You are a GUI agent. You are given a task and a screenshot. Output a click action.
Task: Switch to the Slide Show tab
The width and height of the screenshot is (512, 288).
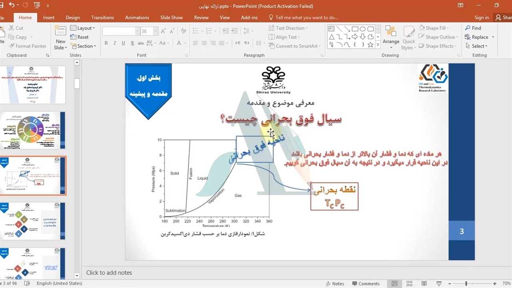(x=171, y=18)
